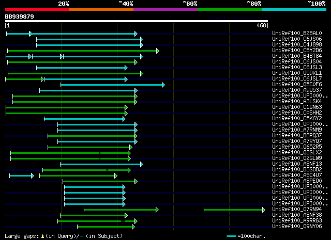Viewport: 331px width, 240px height.
Task: Click the cyan ~100% identity legend segment
Action: pyautogui.click(x=294, y=9)
